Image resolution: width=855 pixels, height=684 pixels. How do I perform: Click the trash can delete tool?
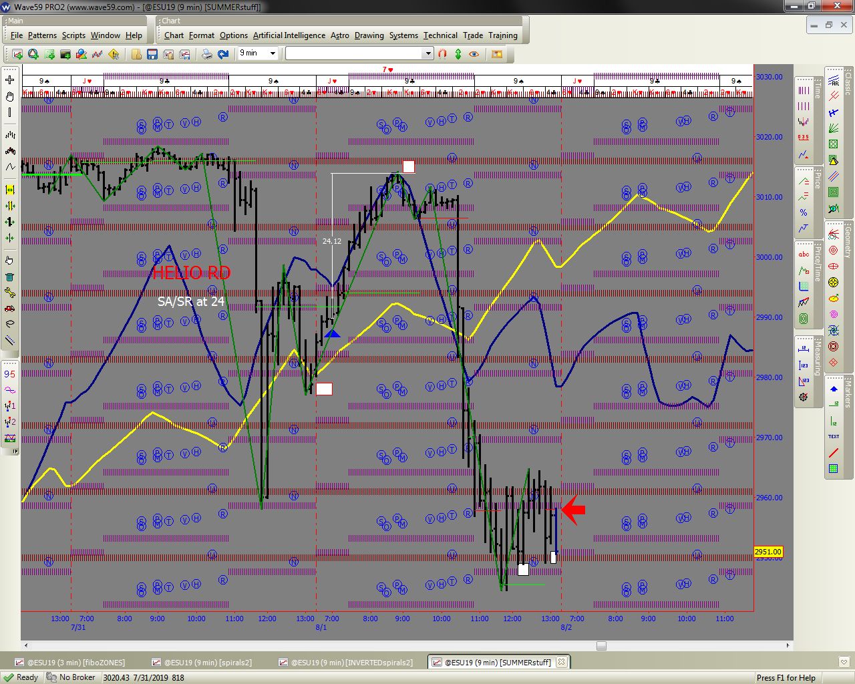10,277
